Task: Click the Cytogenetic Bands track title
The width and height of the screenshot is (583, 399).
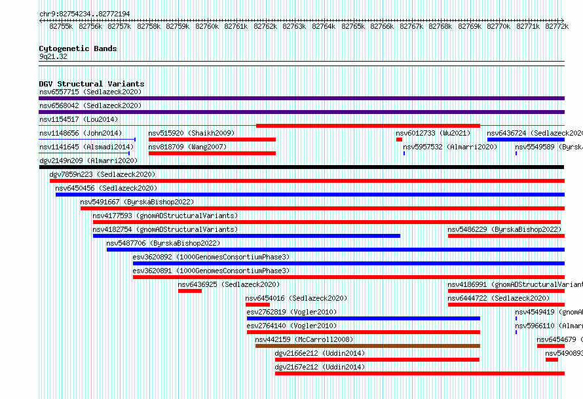Action: click(78, 48)
